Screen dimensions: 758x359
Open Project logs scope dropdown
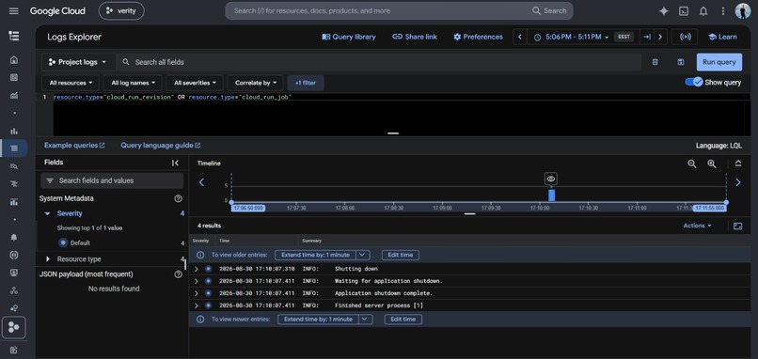[79, 62]
